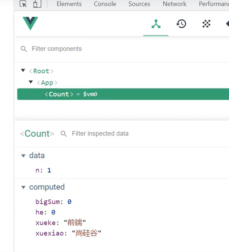This screenshot has height=252, width=229.
Task: Switch to the Elements tab
Action: [x=69, y=4]
